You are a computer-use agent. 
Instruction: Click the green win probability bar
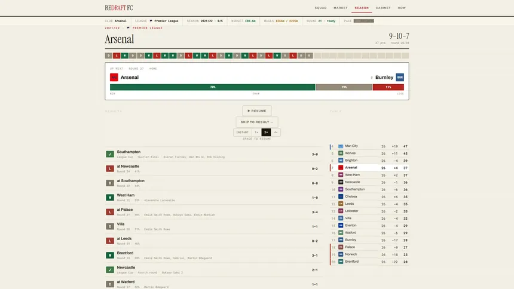tap(212, 87)
